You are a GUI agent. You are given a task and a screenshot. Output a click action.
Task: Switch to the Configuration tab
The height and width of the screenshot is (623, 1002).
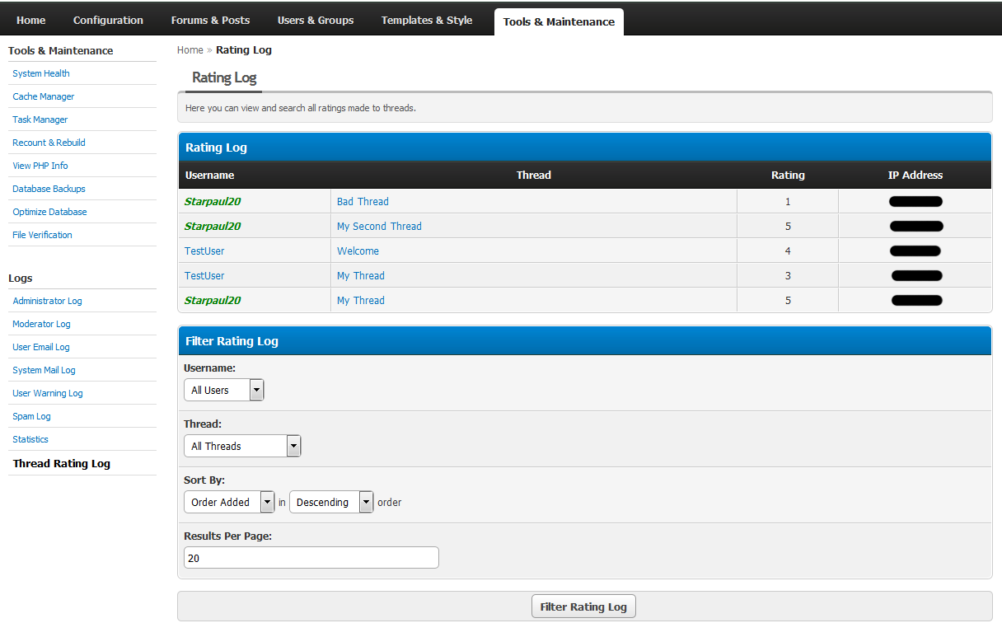click(x=108, y=21)
